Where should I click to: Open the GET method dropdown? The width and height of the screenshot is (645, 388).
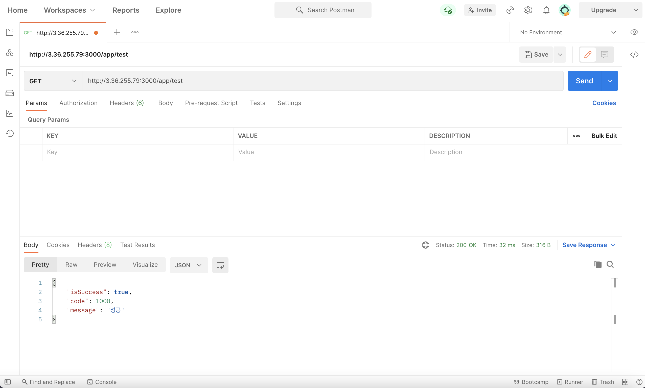tap(53, 81)
